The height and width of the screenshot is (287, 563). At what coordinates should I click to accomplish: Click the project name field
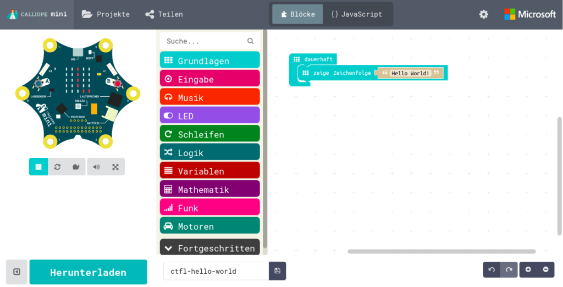pyautogui.click(x=216, y=271)
